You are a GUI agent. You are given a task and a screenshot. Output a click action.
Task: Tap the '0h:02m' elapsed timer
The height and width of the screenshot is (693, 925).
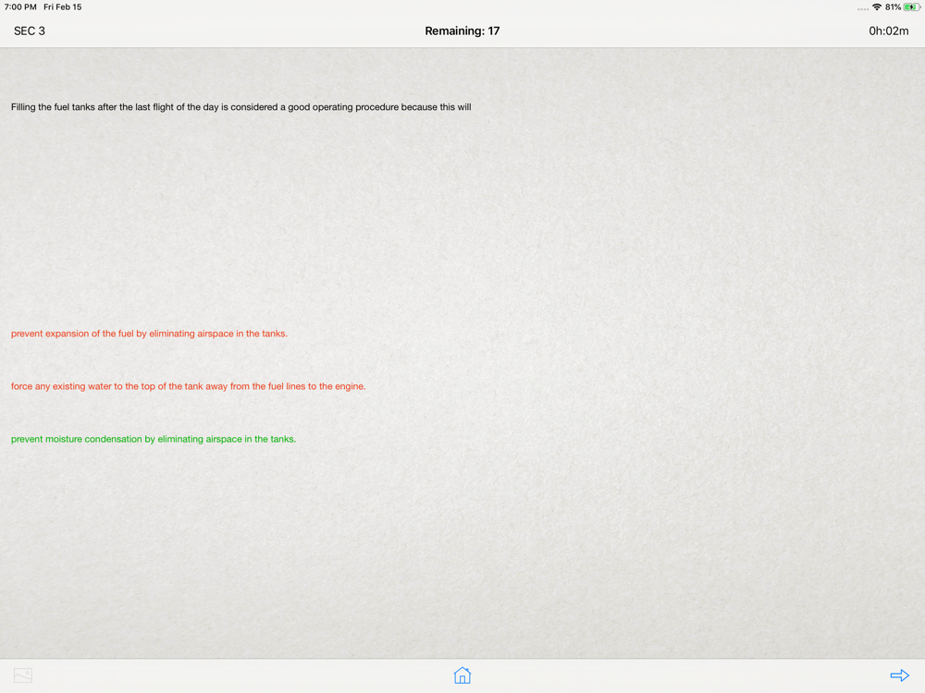click(x=888, y=31)
